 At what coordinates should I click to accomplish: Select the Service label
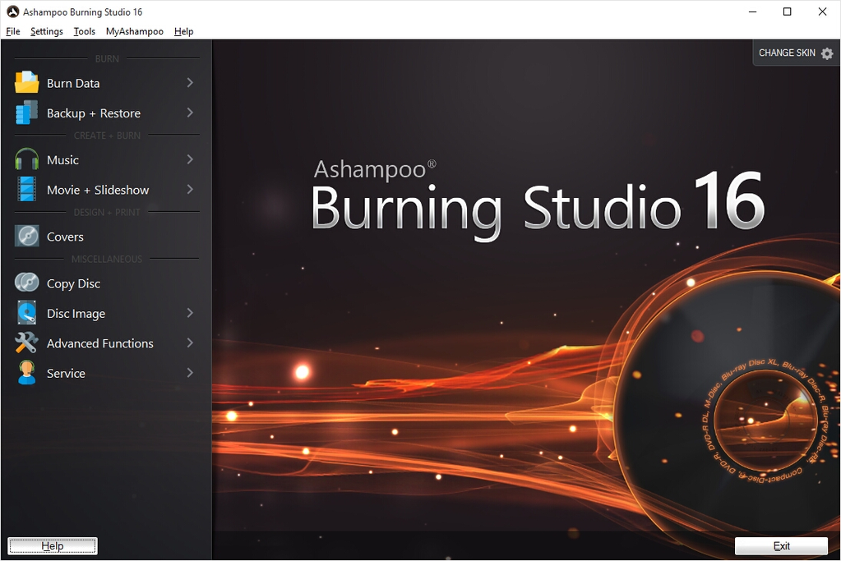coord(66,374)
